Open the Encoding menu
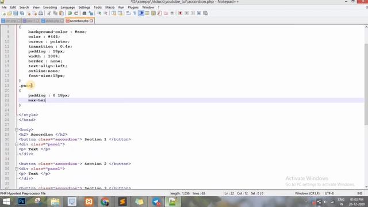 point(50,7)
